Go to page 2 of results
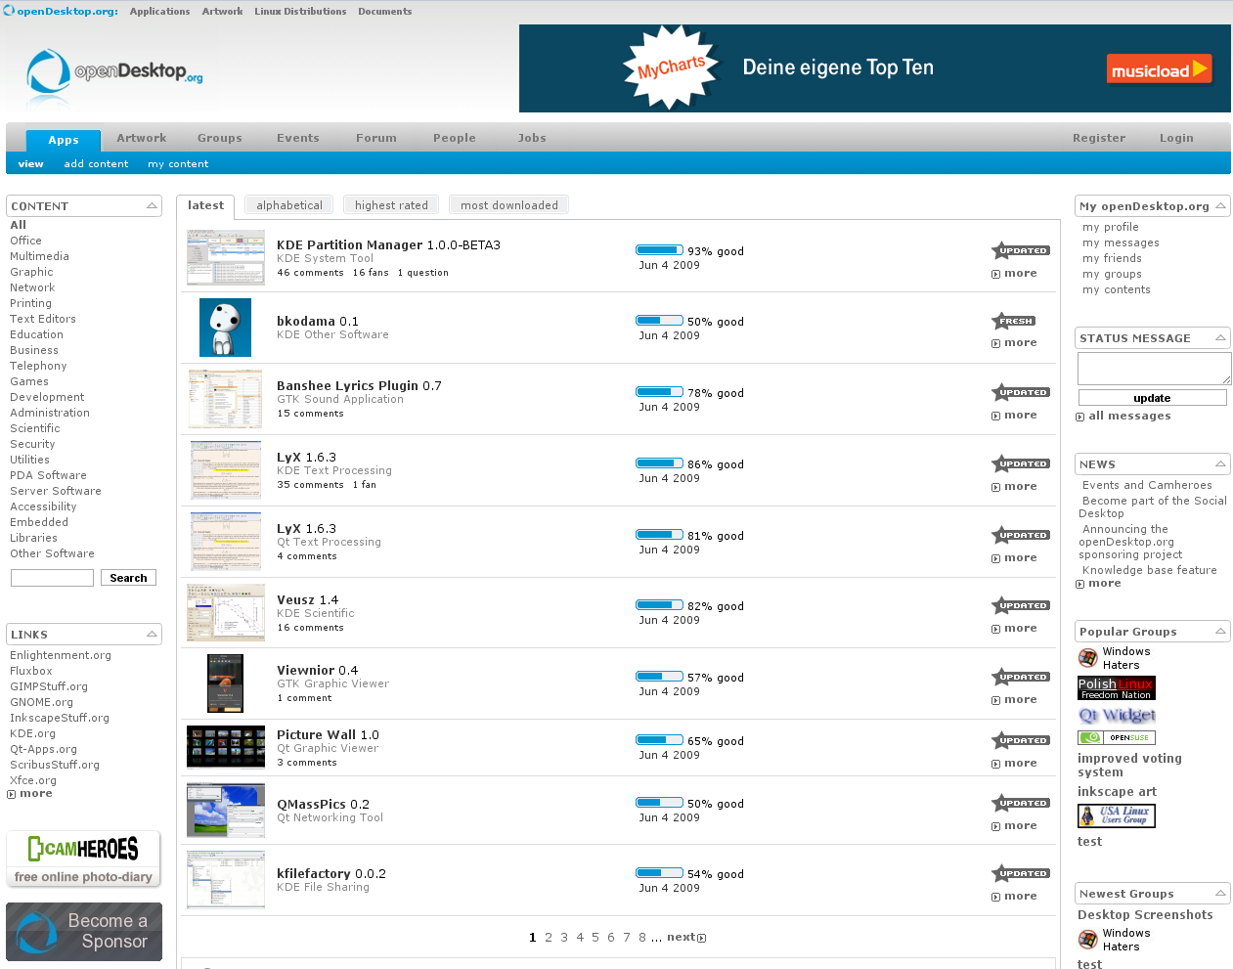Viewport: 1233px width, 969px height. pos(549,938)
